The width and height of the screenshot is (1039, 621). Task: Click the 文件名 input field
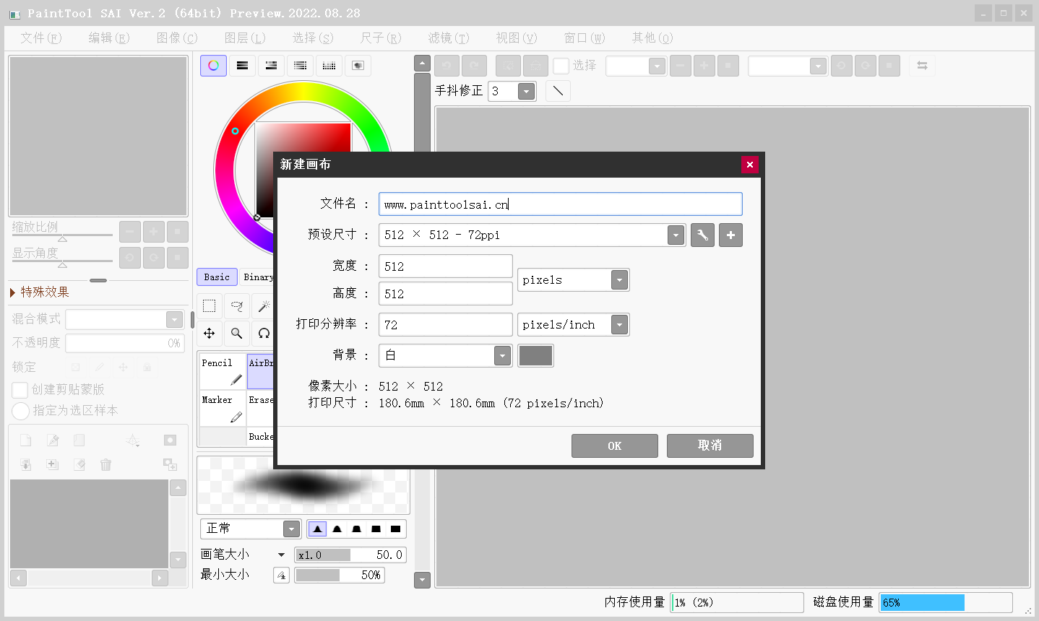(561, 204)
